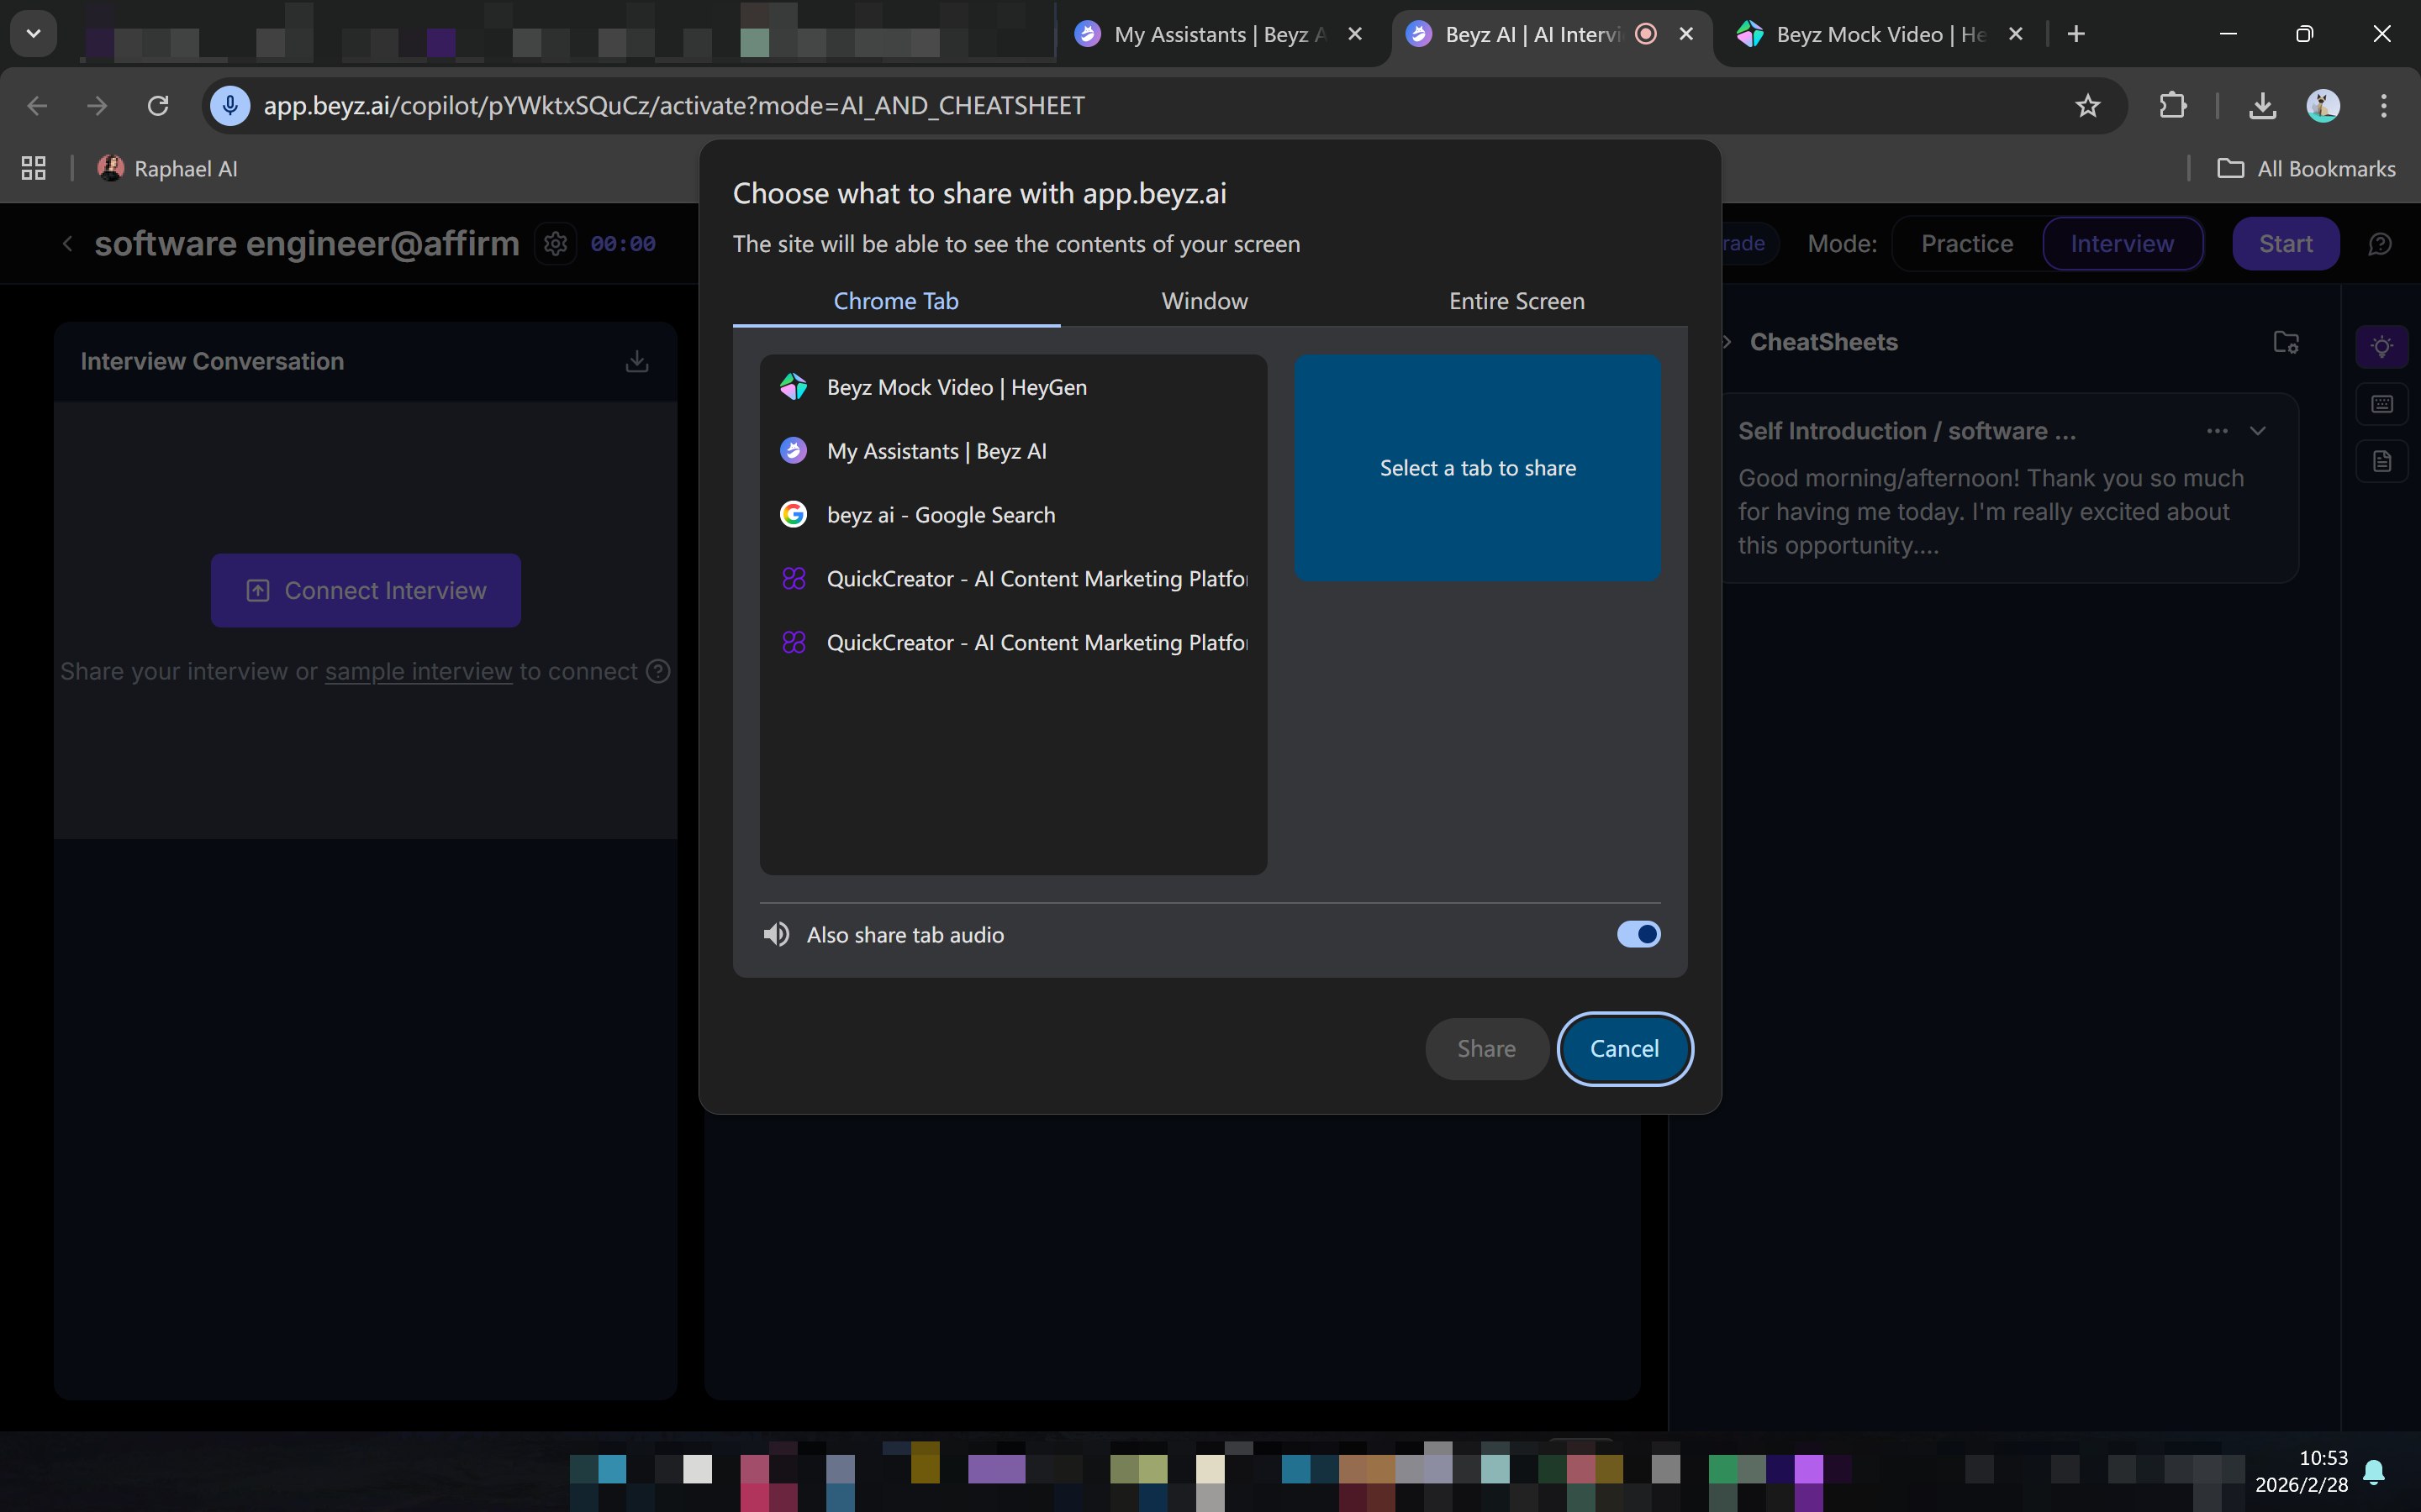Open the Chrome extensions puzzle icon
The width and height of the screenshot is (2421, 1512).
tap(2172, 105)
